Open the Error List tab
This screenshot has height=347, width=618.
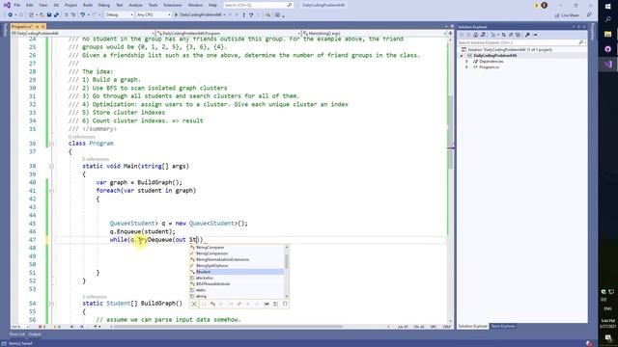click(x=17, y=334)
